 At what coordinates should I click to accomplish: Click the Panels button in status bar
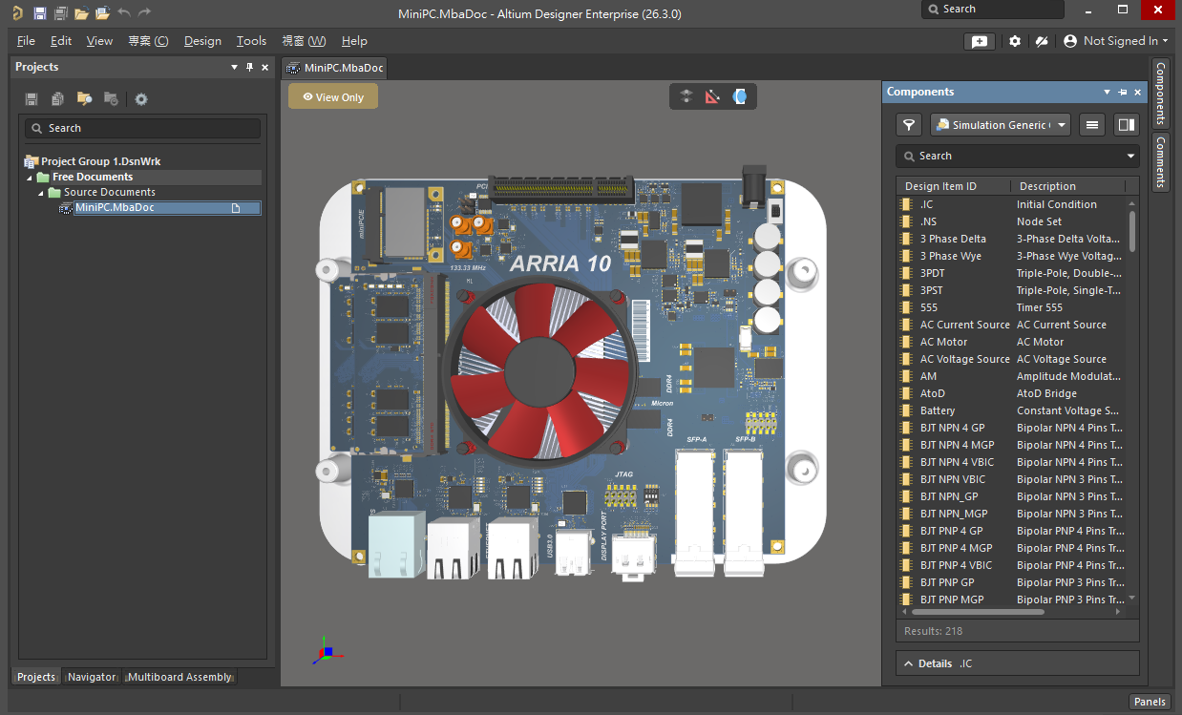[1150, 702]
